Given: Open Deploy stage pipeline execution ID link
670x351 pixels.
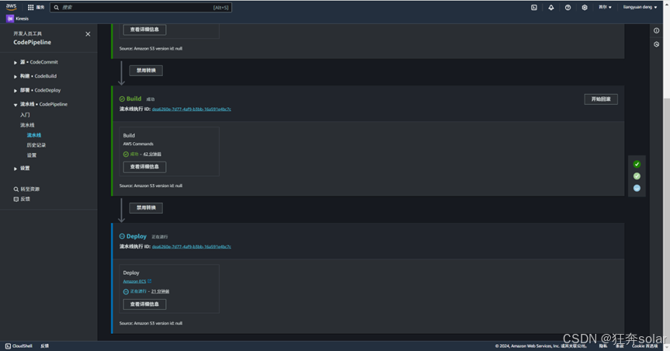Looking at the screenshot, I should [192, 247].
